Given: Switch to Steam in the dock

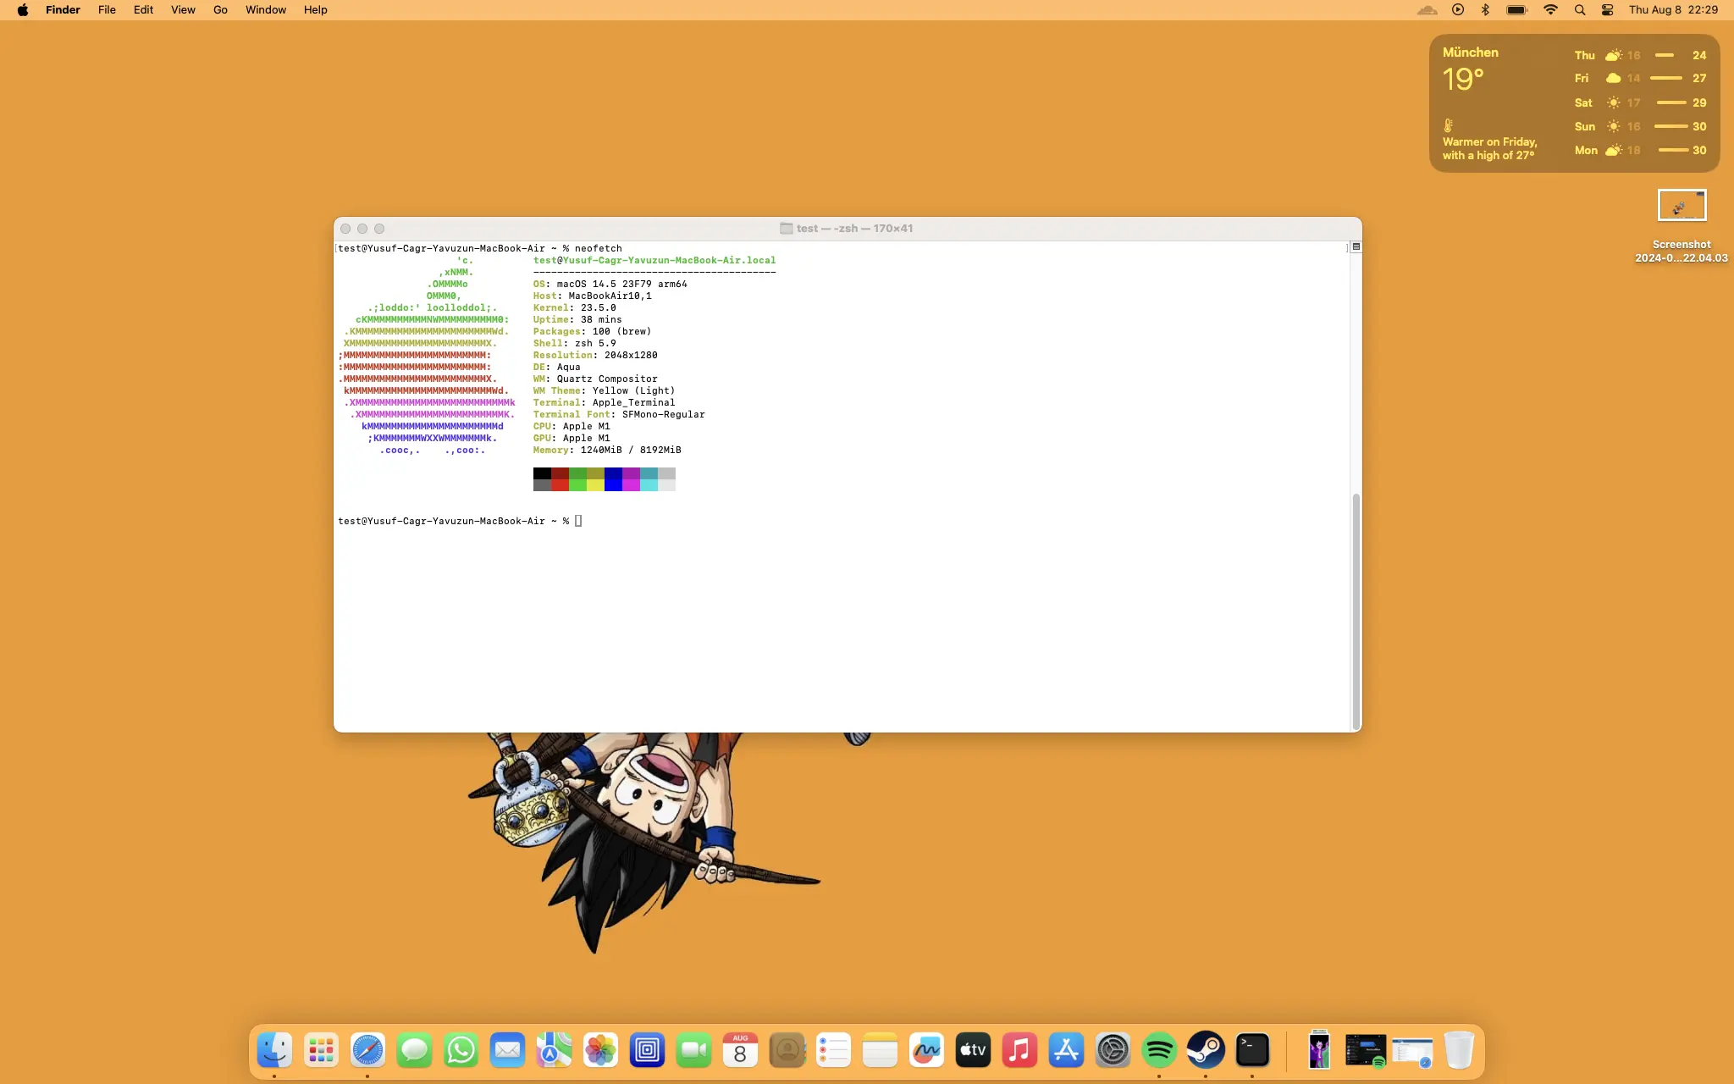Looking at the screenshot, I should pos(1206,1050).
